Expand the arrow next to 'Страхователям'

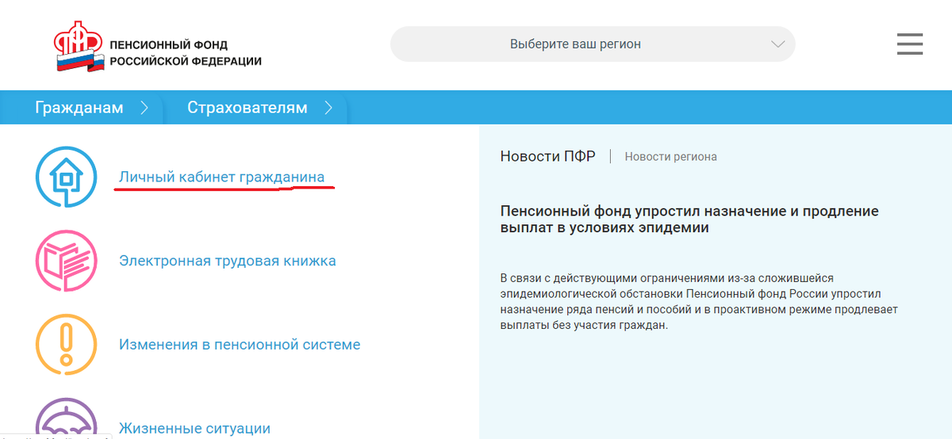(328, 108)
